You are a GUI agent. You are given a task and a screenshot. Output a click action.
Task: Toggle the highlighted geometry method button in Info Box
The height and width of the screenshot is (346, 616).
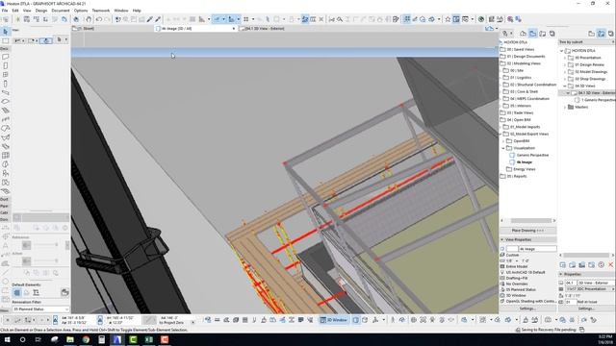pos(46,40)
